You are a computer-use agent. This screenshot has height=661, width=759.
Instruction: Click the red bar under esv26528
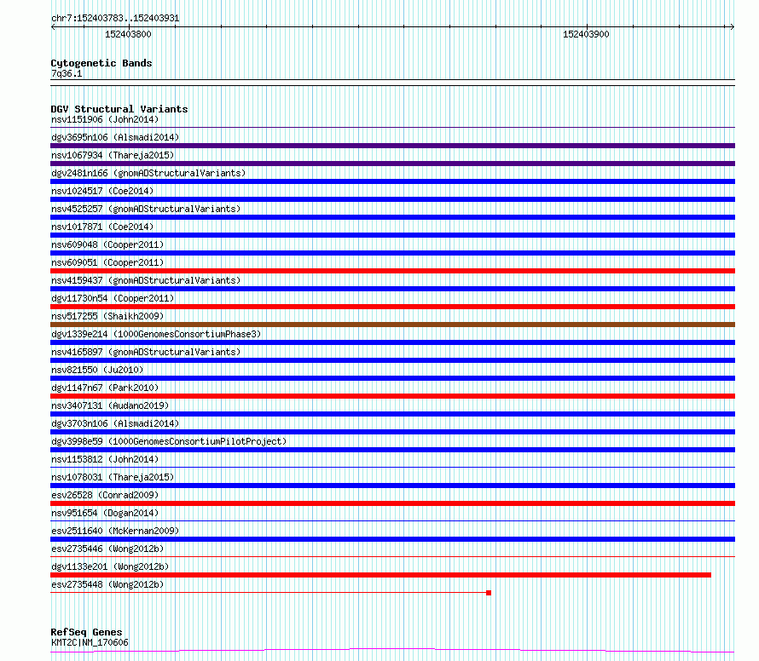point(392,503)
